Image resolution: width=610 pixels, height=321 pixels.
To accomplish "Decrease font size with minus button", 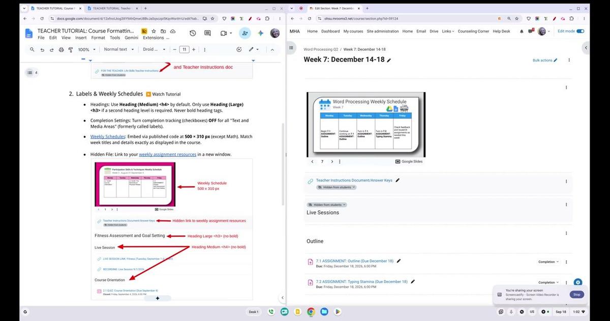I will (x=174, y=49).
